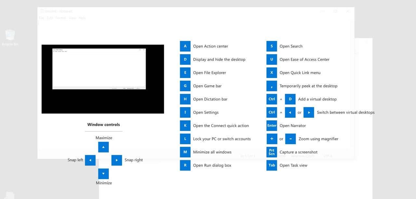Click the Maximize up arrow under Window controls
The height and width of the screenshot is (199, 416).
coord(103,147)
